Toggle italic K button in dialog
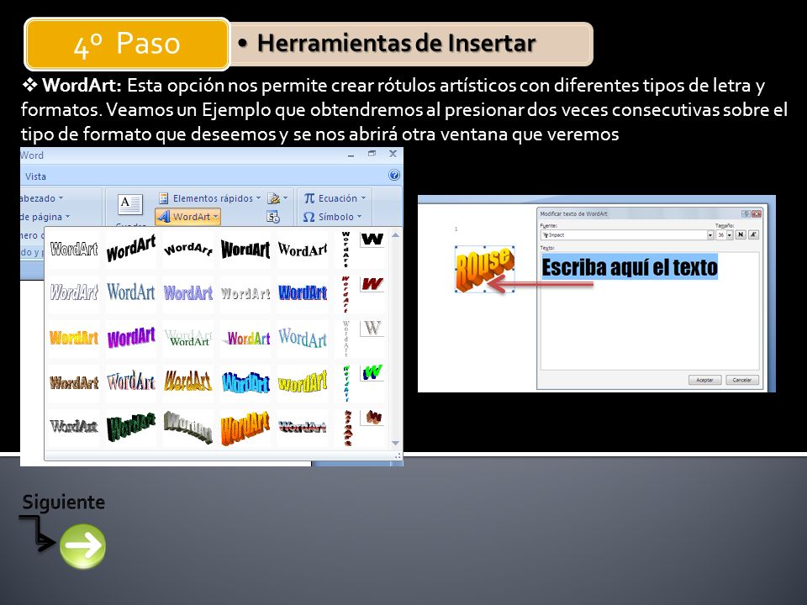Screen dimensions: 807x605 point(753,234)
